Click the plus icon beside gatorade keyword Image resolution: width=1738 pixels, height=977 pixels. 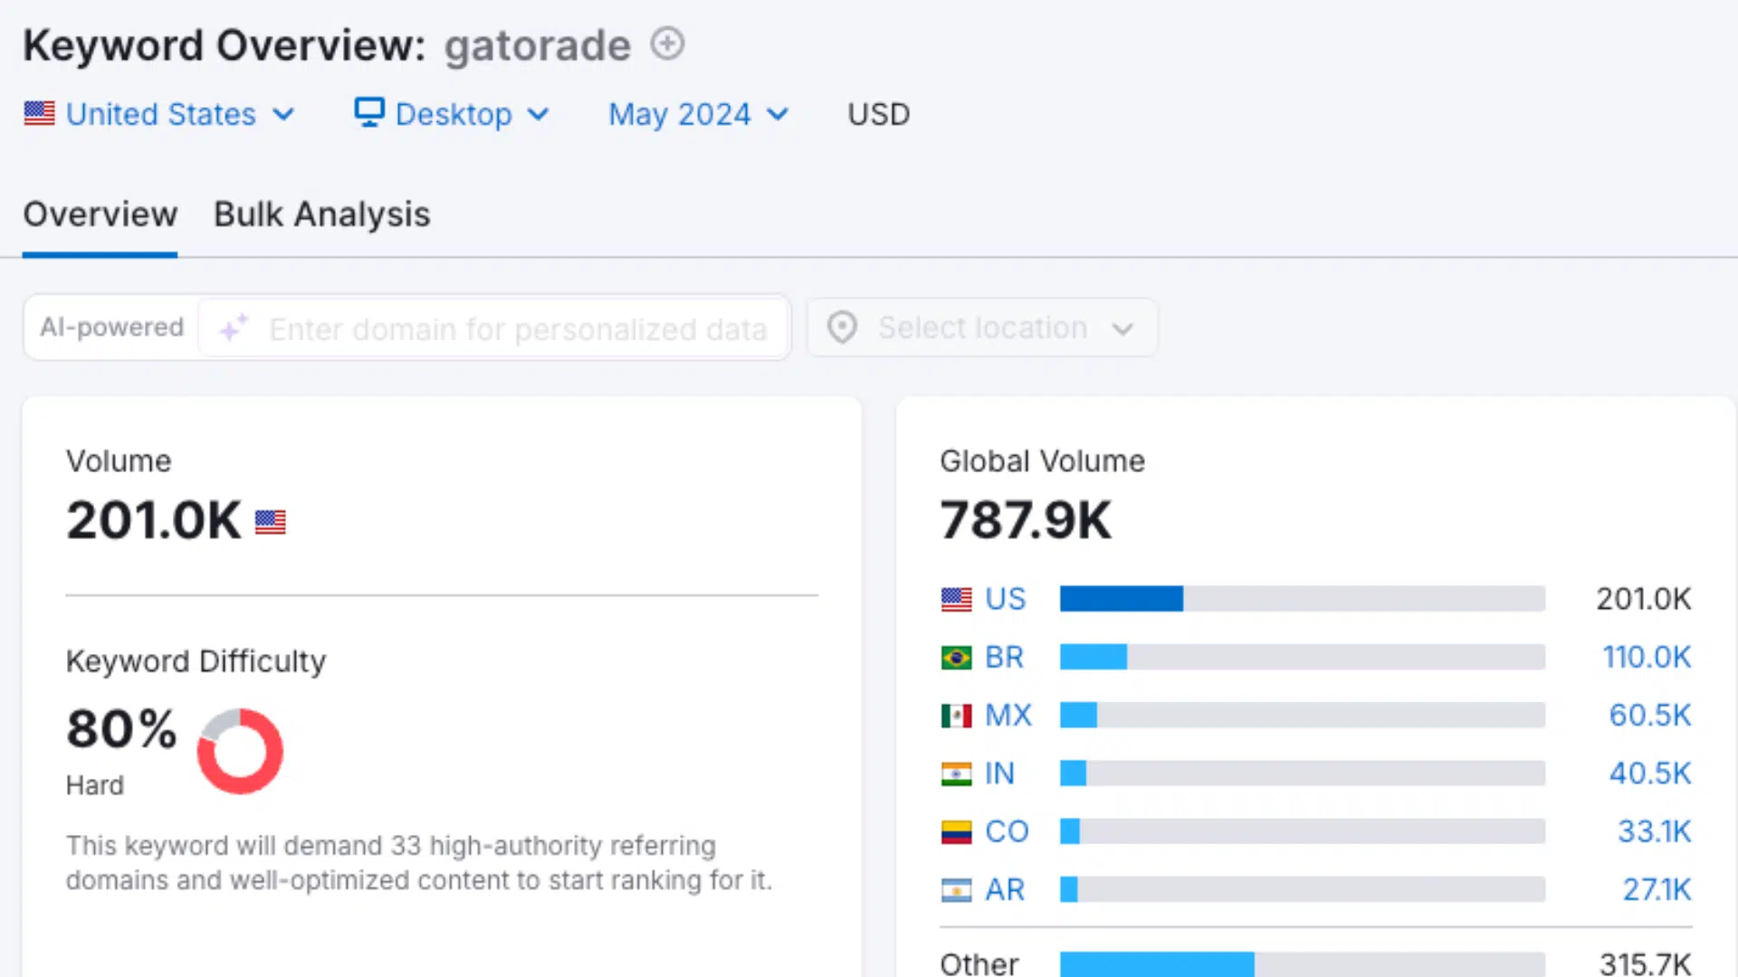pos(667,43)
